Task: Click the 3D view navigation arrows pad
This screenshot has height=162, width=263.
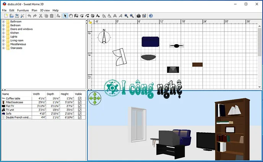Action: (95, 98)
